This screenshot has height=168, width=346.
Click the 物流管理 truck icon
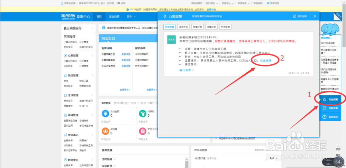tap(65, 75)
